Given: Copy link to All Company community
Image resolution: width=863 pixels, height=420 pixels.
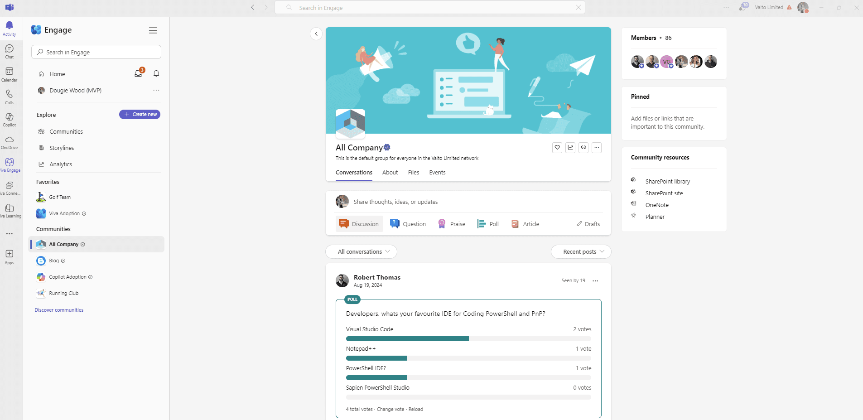Looking at the screenshot, I should (583, 147).
